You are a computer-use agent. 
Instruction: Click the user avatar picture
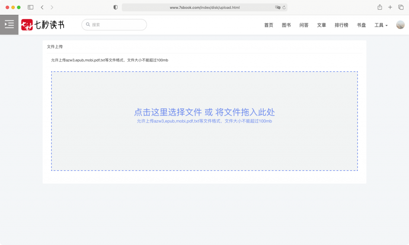point(400,25)
